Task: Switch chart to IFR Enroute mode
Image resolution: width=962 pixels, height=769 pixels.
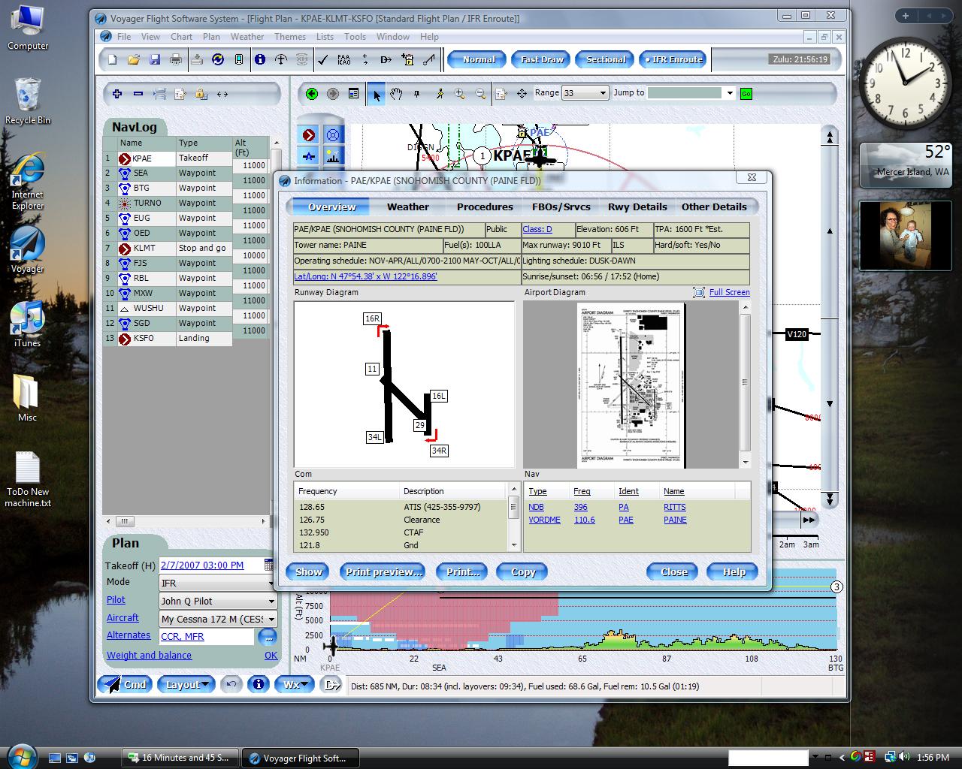Action: tap(673, 59)
